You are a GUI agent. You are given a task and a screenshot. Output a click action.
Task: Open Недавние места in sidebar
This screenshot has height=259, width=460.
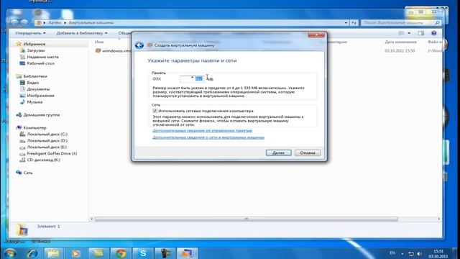tap(42, 57)
